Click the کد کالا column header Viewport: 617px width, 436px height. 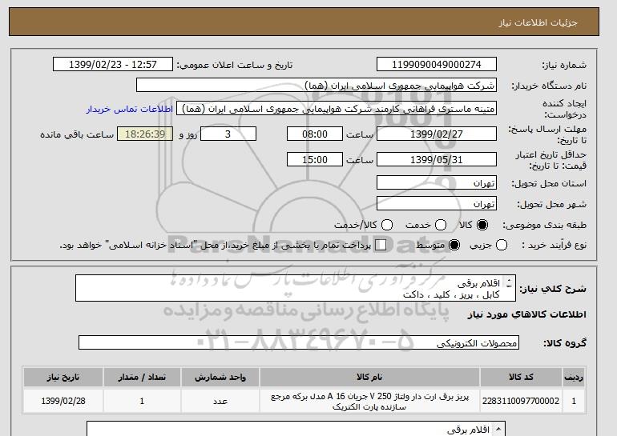[x=521, y=377]
